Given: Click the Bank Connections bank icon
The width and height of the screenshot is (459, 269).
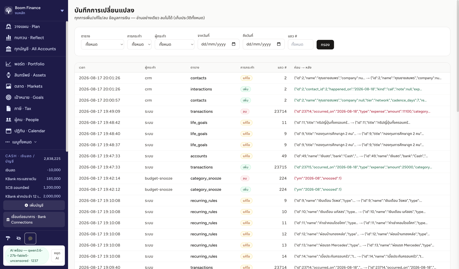Looking at the screenshot, I should click(x=8, y=220).
